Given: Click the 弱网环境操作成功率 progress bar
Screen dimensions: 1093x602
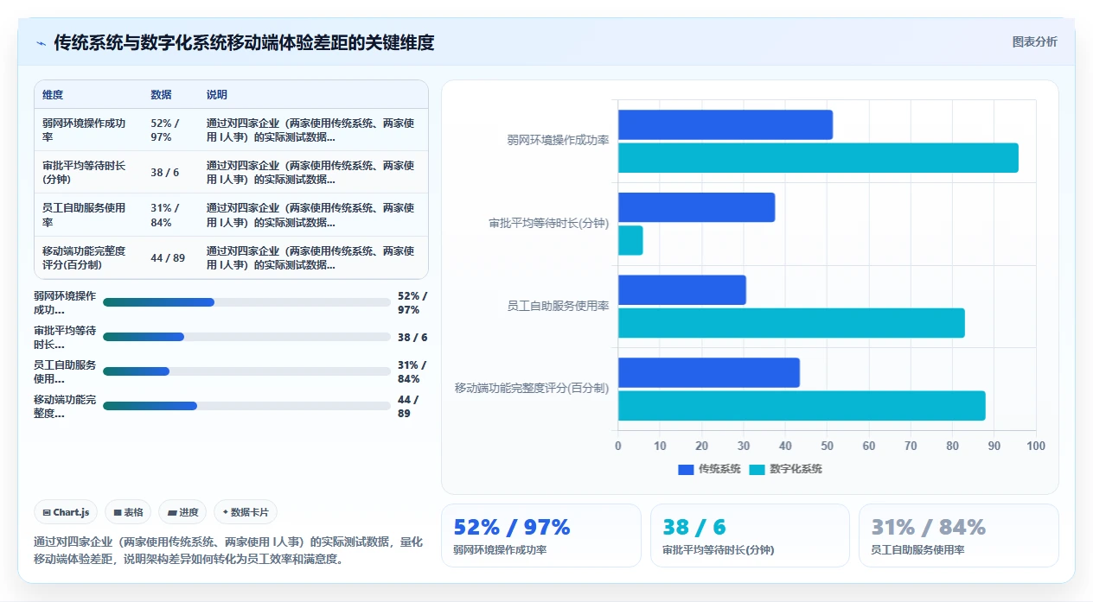Looking at the screenshot, I should pyautogui.click(x=246, y=302).
